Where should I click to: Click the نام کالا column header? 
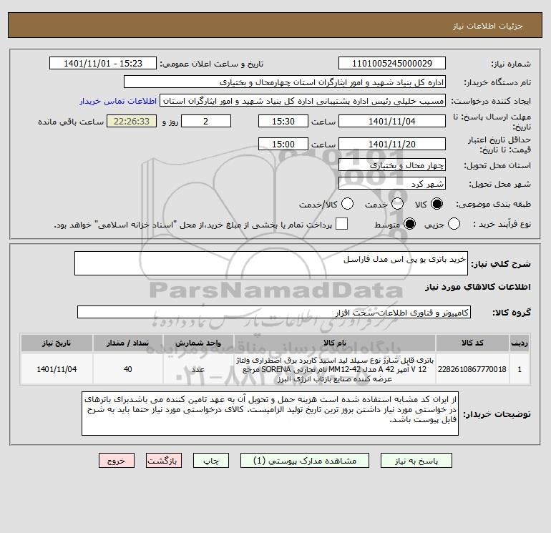(335, 343)
